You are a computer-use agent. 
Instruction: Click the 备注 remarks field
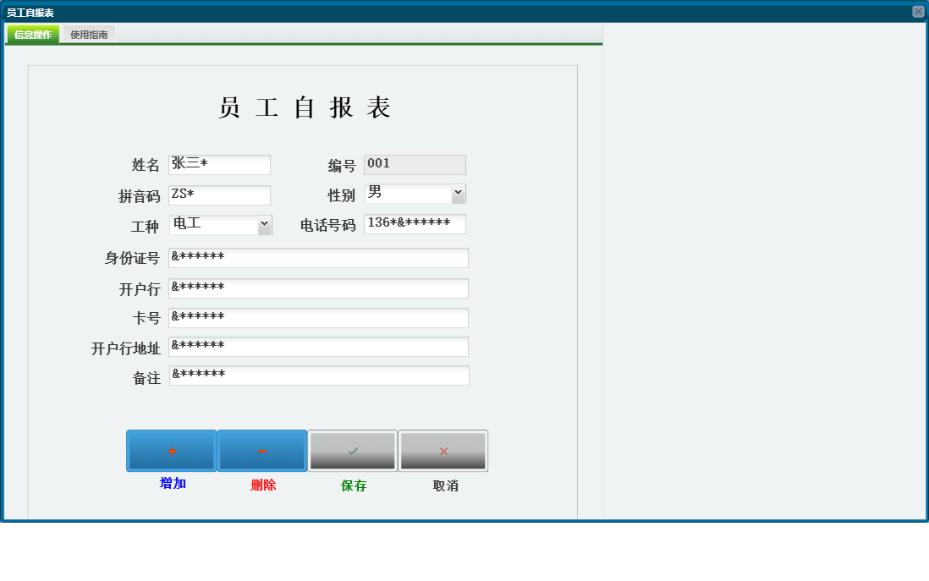tap(318, 375)
